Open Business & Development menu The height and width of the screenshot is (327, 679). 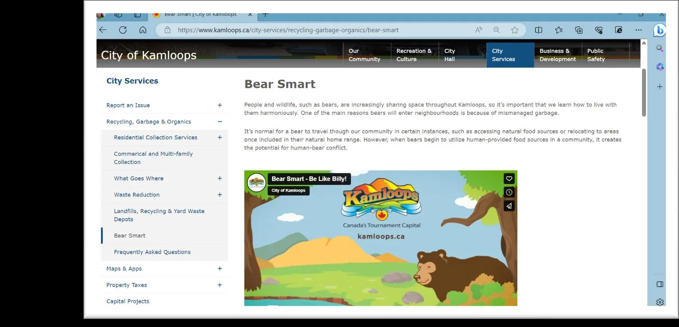point(558,55)
